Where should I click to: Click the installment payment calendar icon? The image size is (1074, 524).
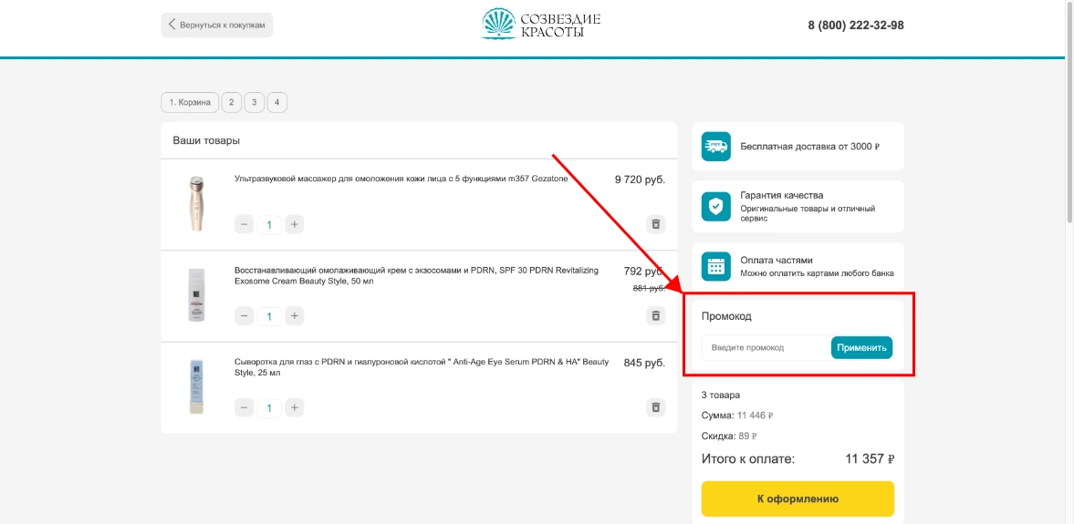715,266
